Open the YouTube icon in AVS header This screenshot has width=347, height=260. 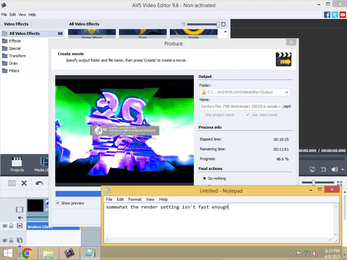tap(343, 15)
